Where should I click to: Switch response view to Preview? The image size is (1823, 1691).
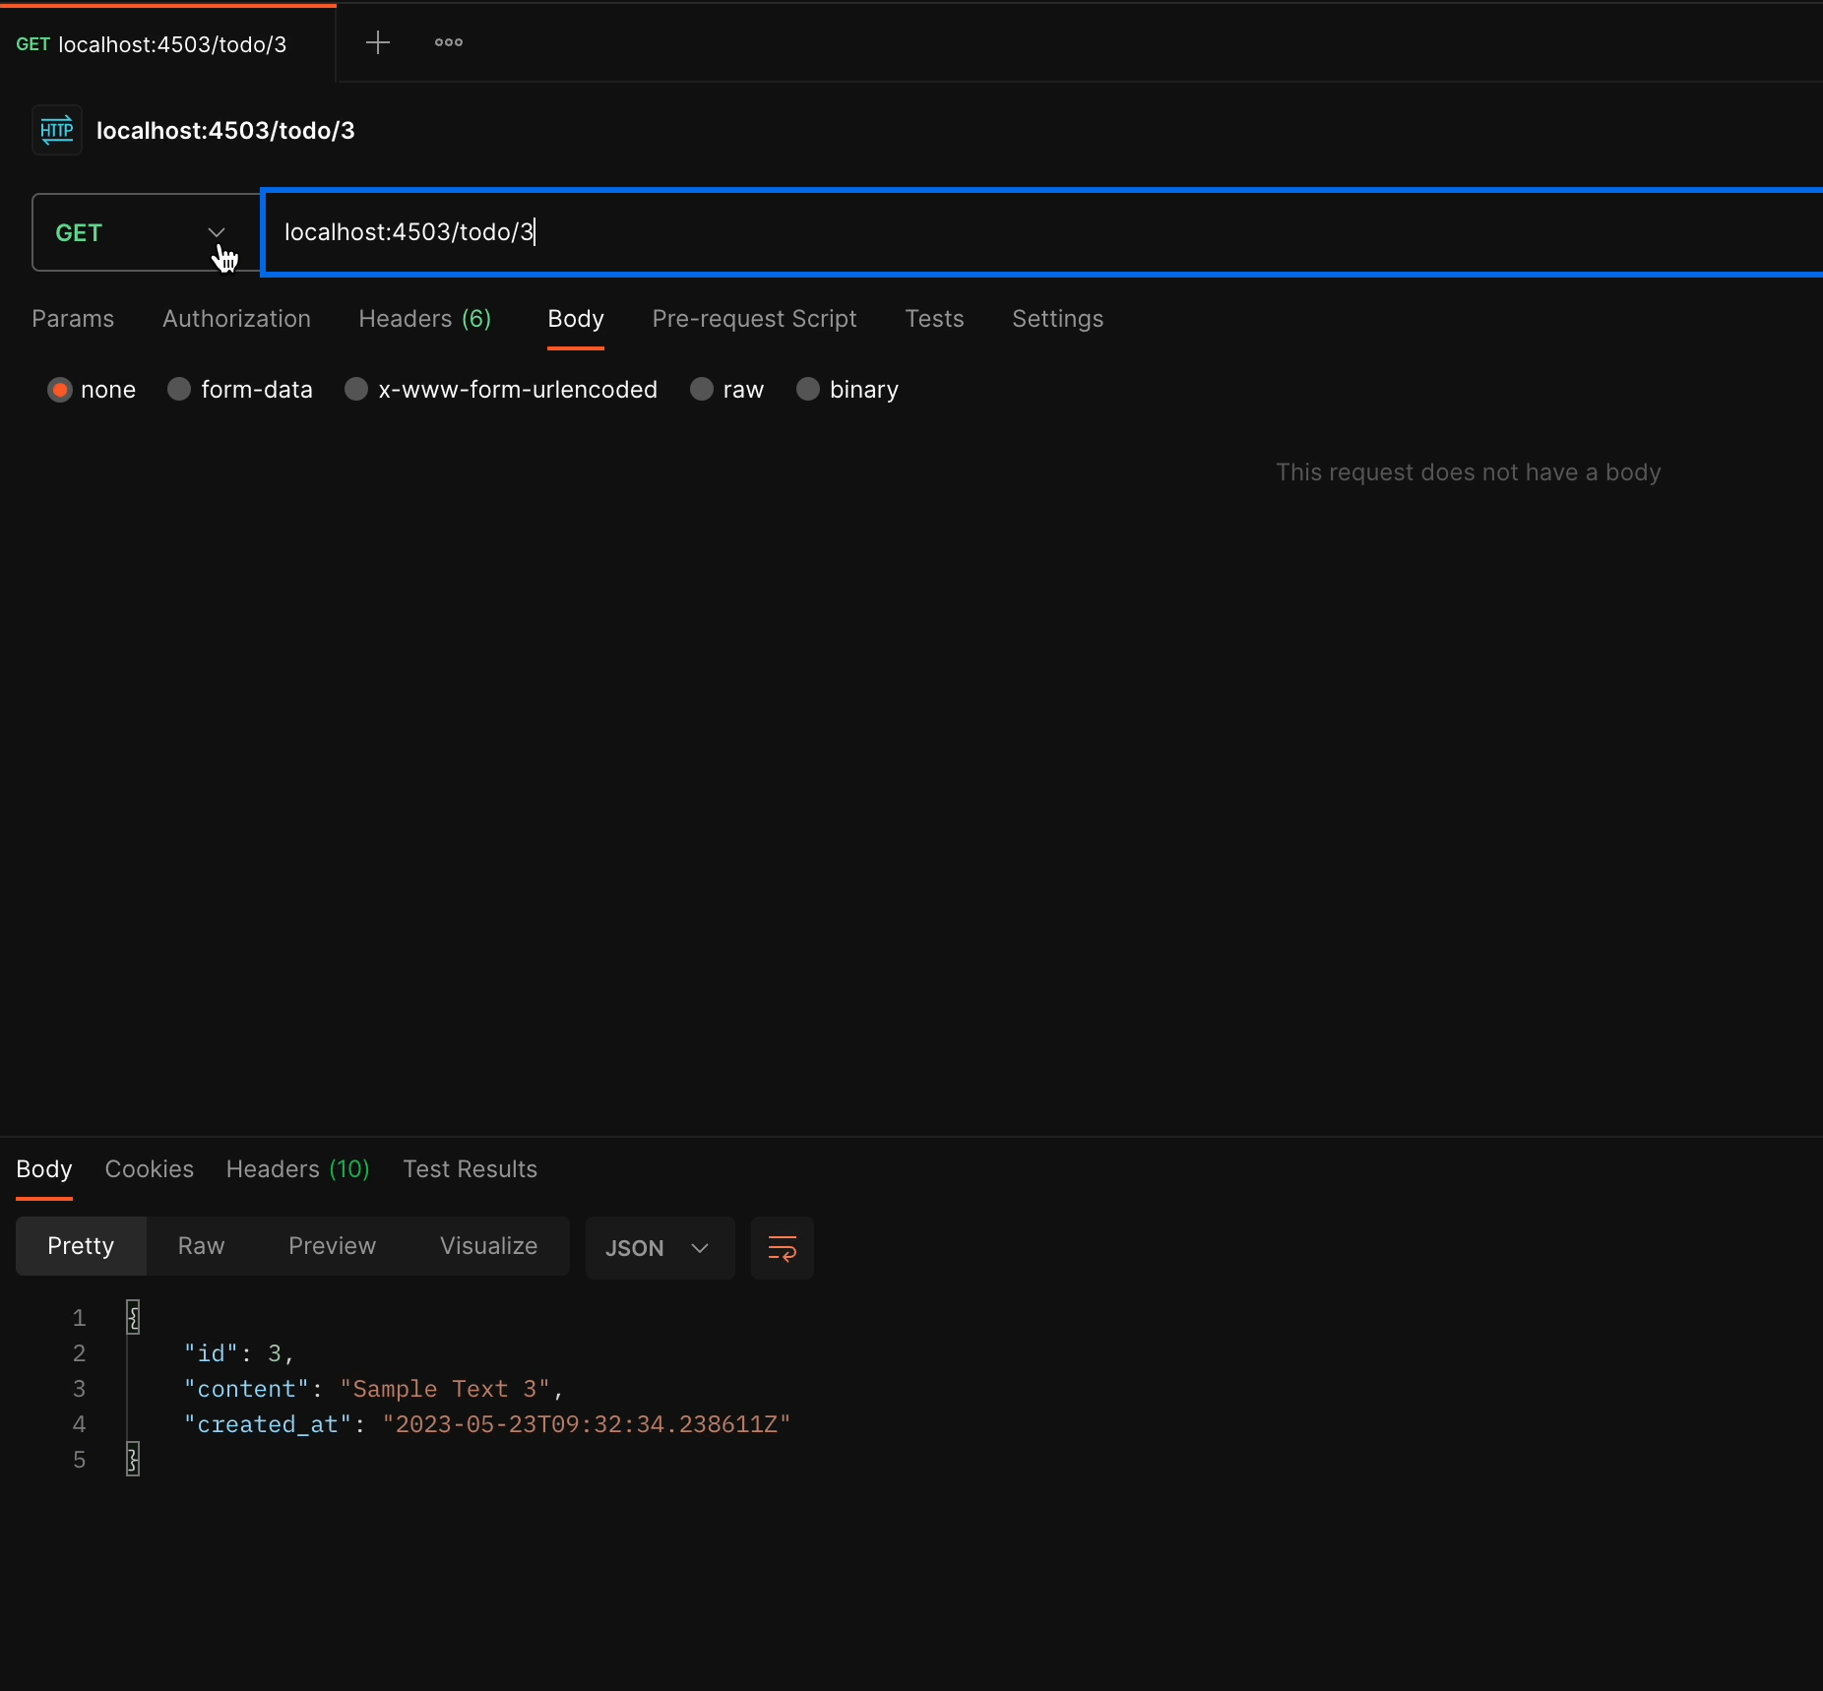point(332,1246)
